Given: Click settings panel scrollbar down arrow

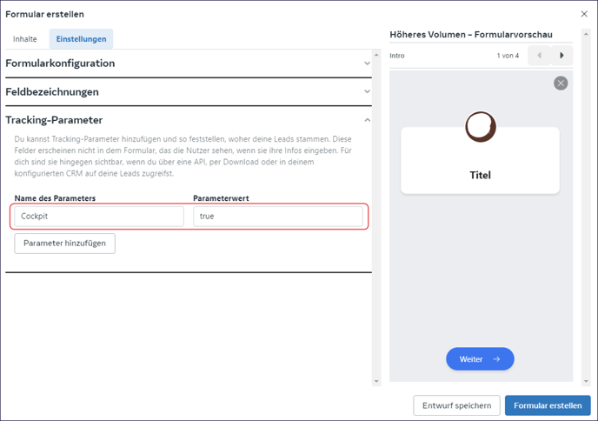Looking at the screenshot, I should (376, 381).
